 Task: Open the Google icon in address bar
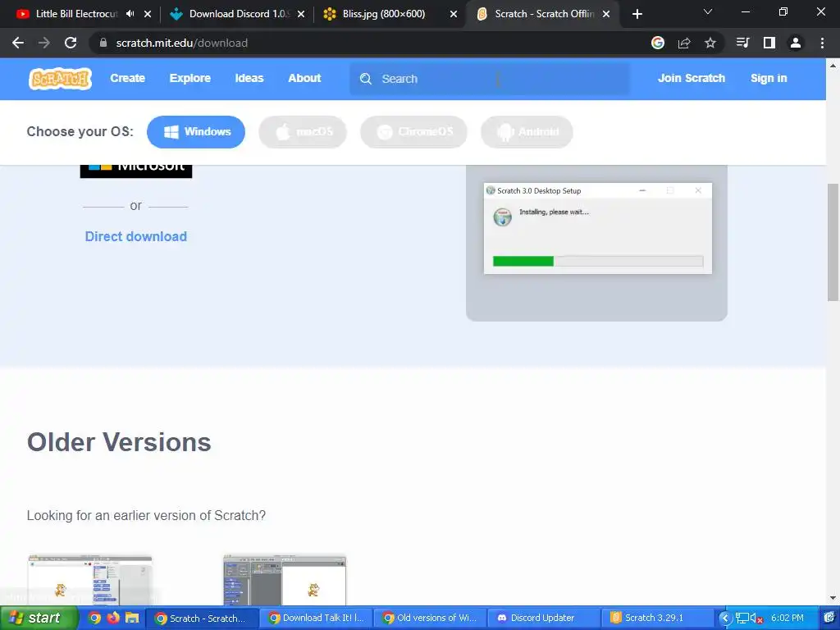(658, 43)
